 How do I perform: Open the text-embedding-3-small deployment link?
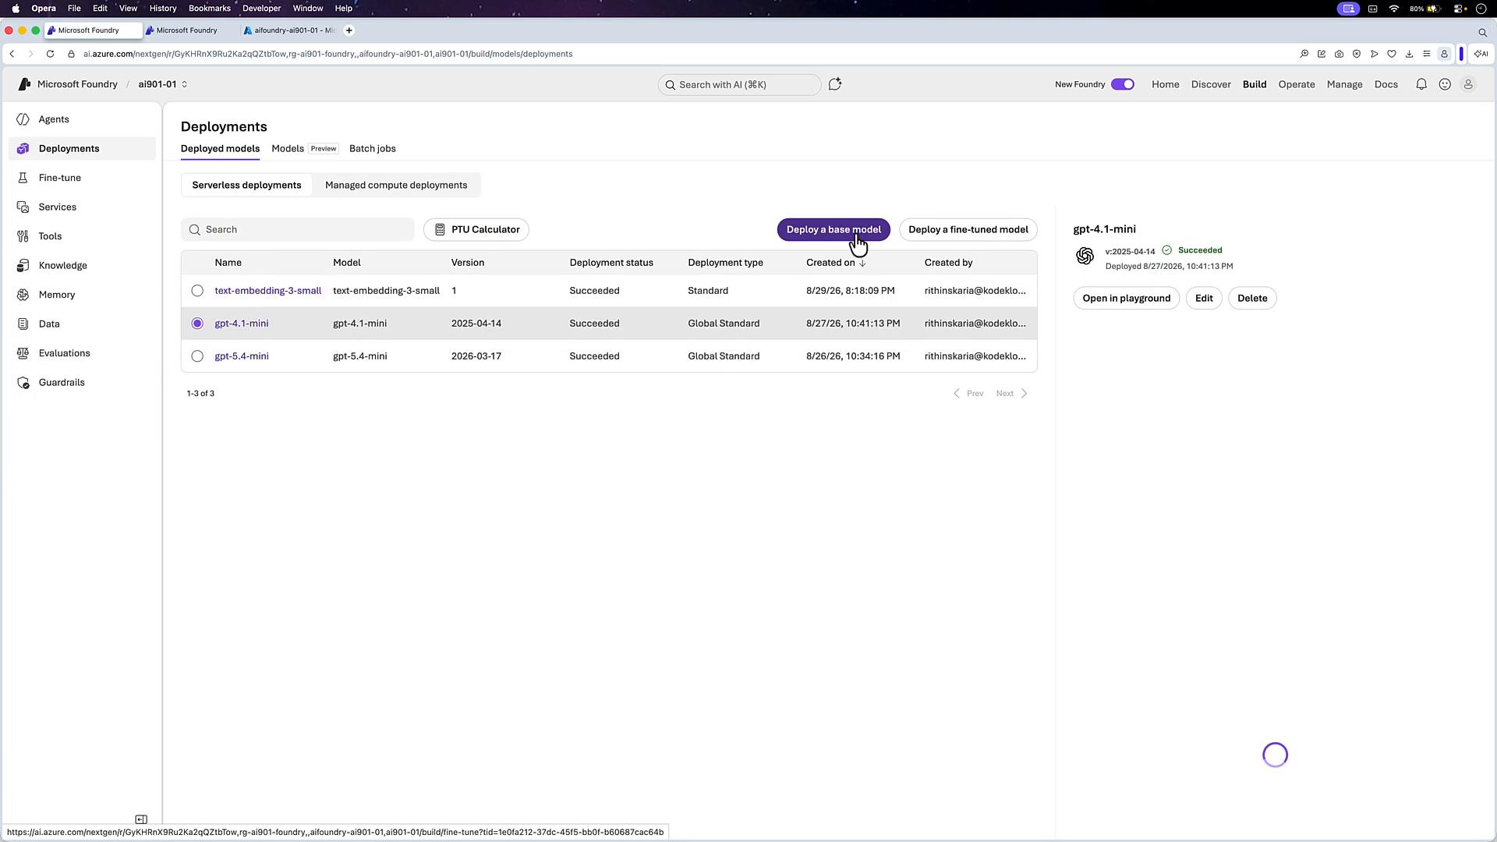tap(268, 291)
